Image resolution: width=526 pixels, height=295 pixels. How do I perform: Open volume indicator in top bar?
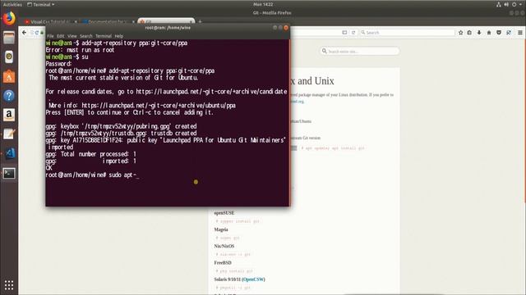coord(506,4)
